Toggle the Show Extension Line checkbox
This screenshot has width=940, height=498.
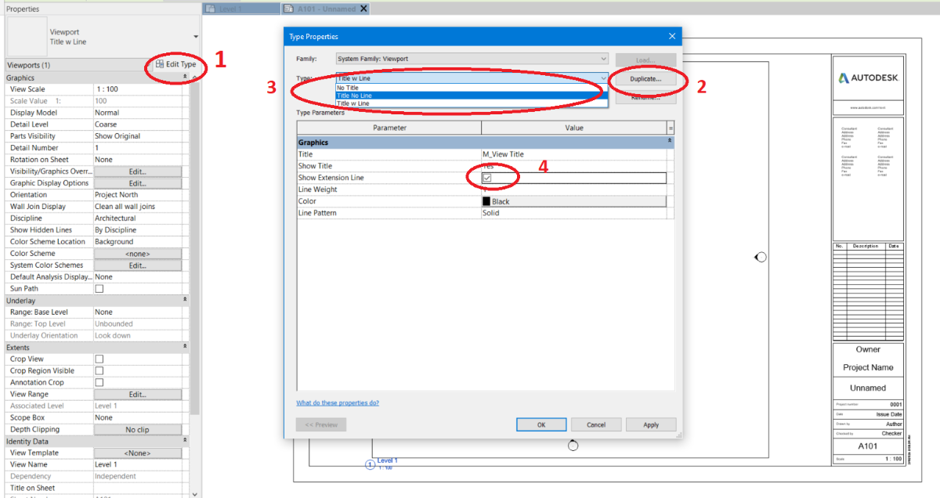[486, 178]
